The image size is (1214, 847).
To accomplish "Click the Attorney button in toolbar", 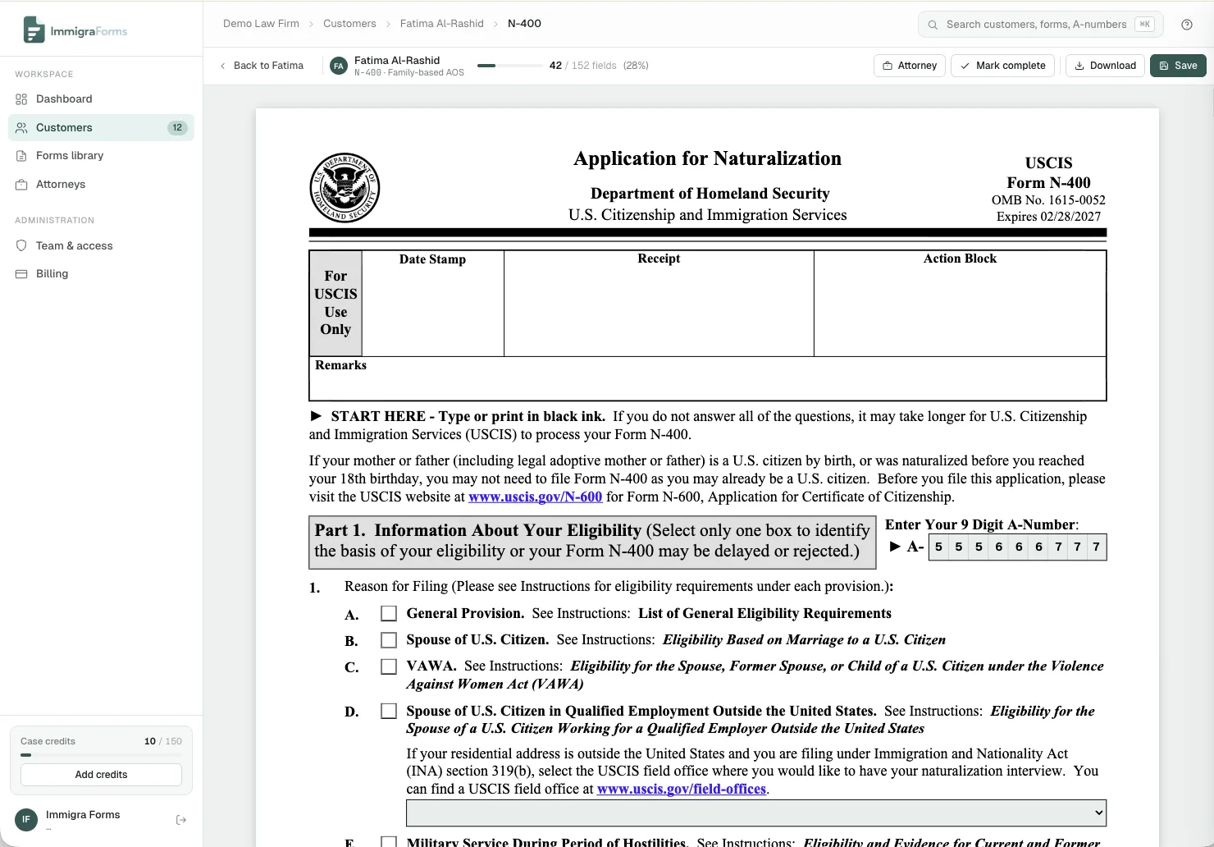I will pyautogui.click(x=910, y=66).
